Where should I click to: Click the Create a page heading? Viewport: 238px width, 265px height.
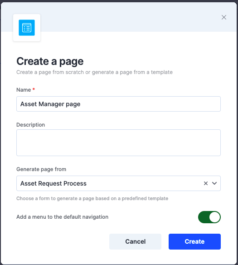click(50, 61)
